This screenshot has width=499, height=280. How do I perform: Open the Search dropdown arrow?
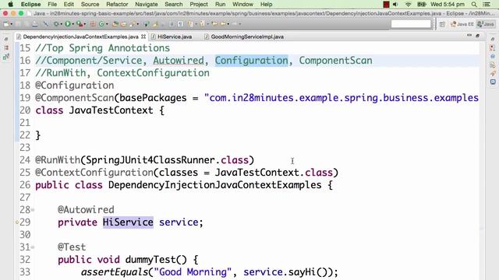point(137,24)
